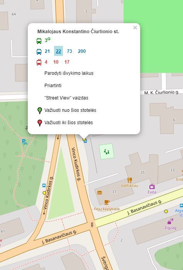
Task: Select bus route 21
Action: click(47, 51)
